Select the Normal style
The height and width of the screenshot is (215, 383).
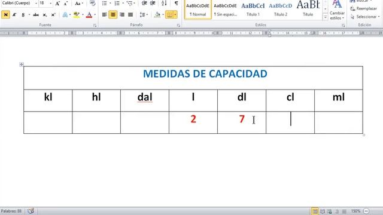[197, 10]
